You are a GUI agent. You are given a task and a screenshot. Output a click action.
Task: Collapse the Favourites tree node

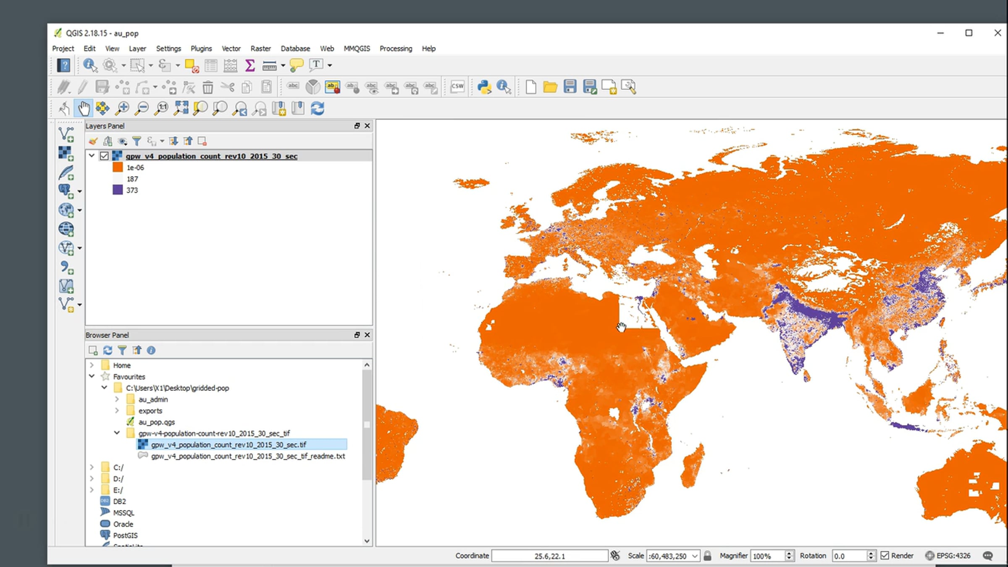click(x=92, y=376)
